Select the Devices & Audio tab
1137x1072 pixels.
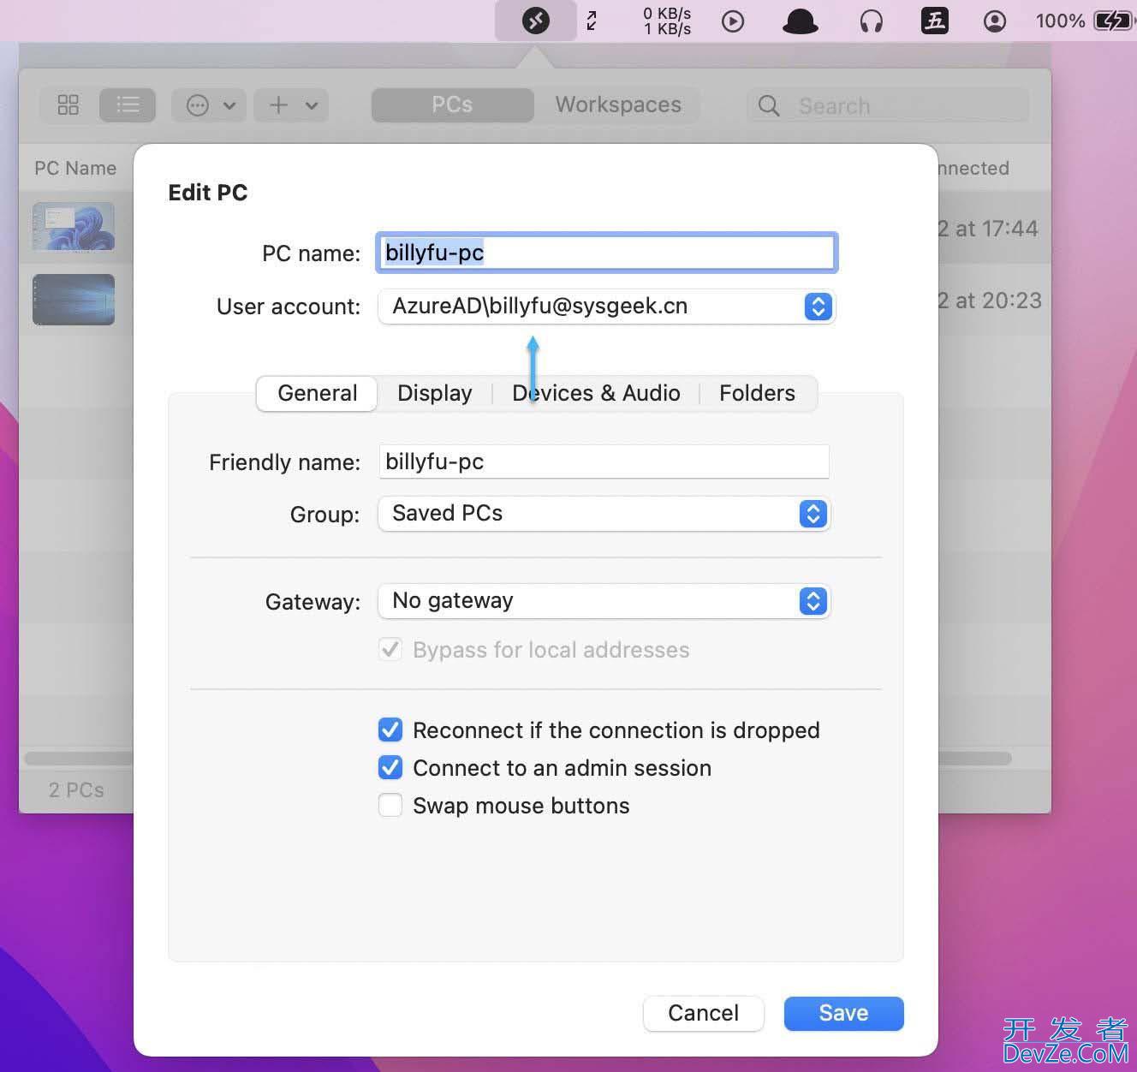click(x=596, y=393)
